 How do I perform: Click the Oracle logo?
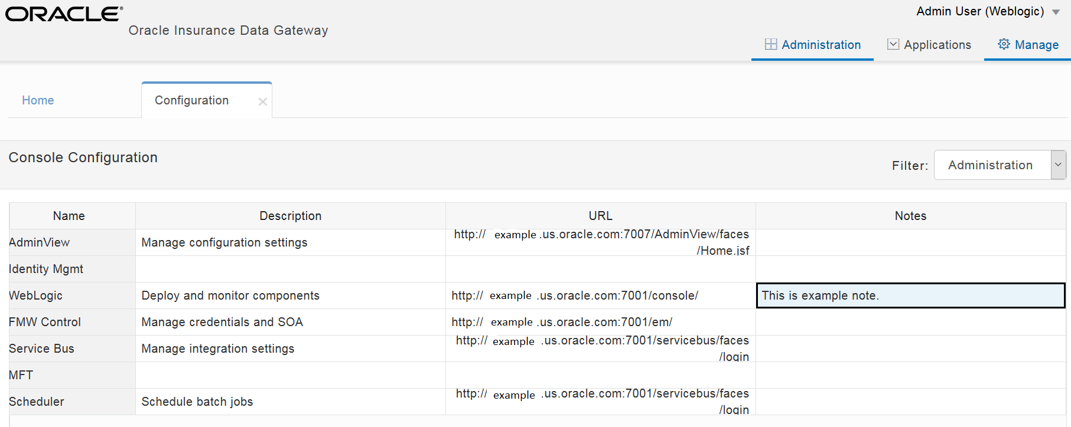[x=64, y=14]
